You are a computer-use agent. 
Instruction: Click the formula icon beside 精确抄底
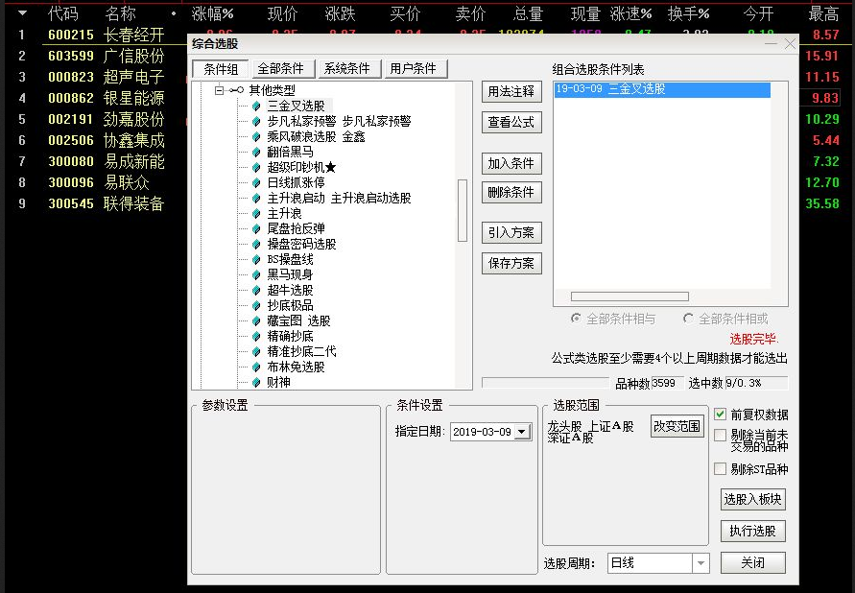256,336
